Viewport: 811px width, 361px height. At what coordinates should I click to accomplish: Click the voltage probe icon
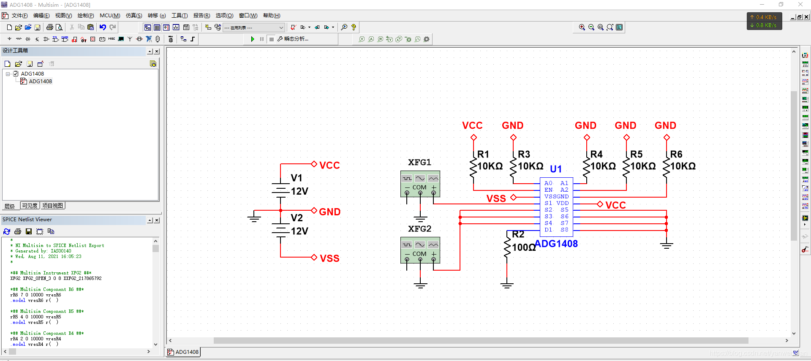coord(362,39)
